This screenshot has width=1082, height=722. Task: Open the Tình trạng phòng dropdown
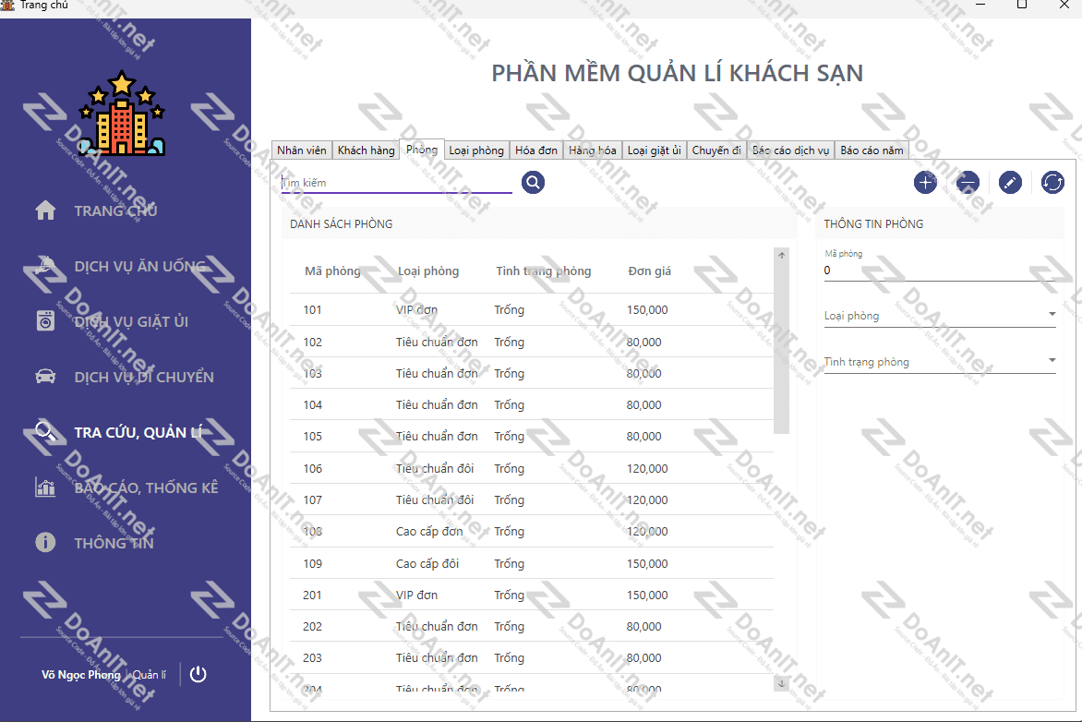click(x=940, y=362)
